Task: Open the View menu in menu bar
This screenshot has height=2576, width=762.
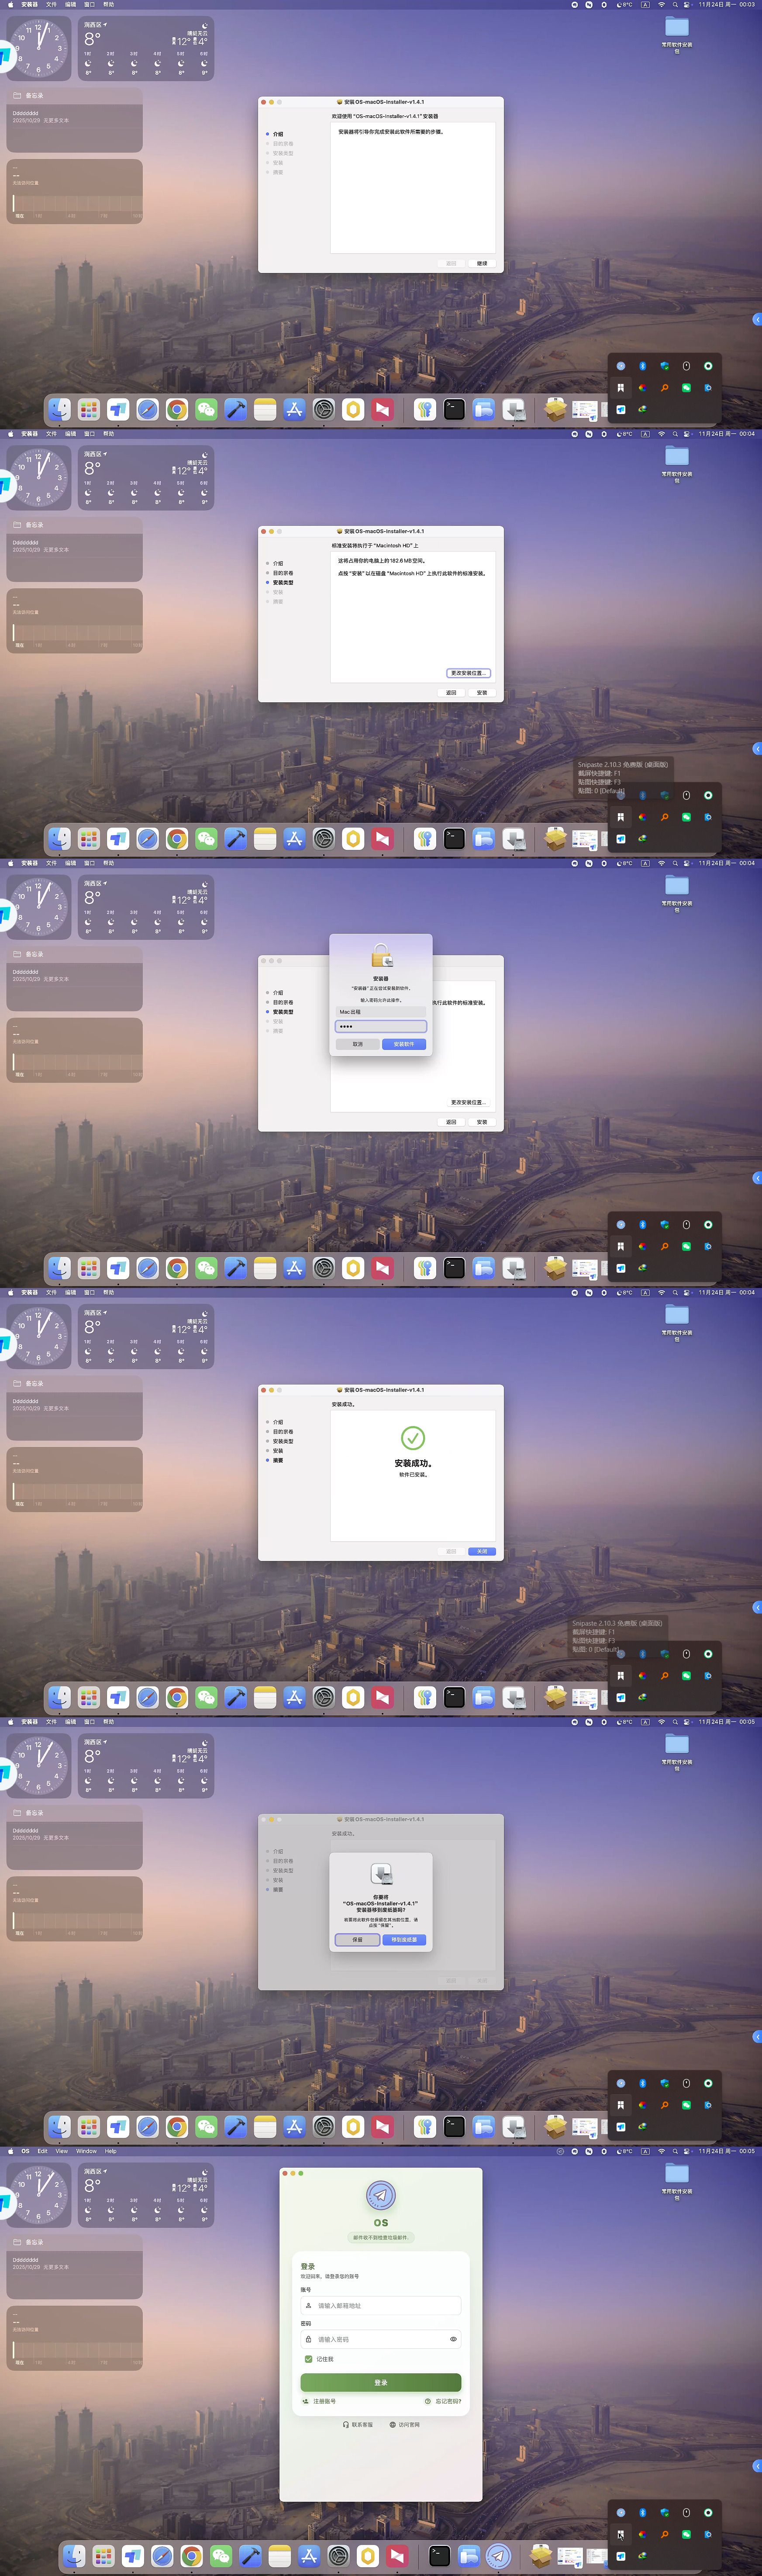Action: 62,2151
